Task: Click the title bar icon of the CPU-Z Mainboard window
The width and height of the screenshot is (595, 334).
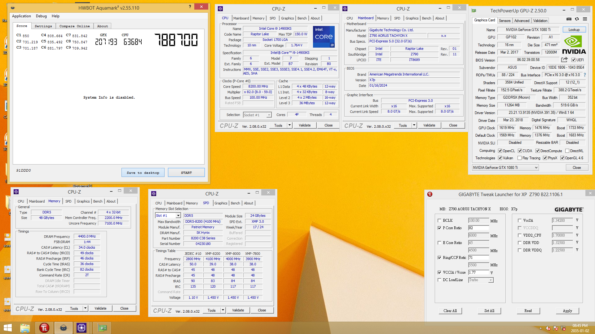Action: click(x=345, y=9)
